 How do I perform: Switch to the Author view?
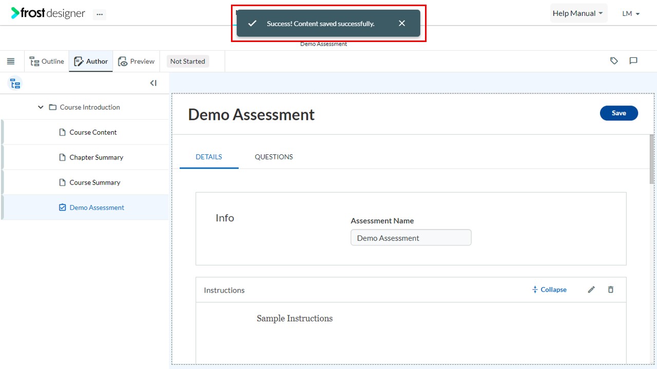91,61
